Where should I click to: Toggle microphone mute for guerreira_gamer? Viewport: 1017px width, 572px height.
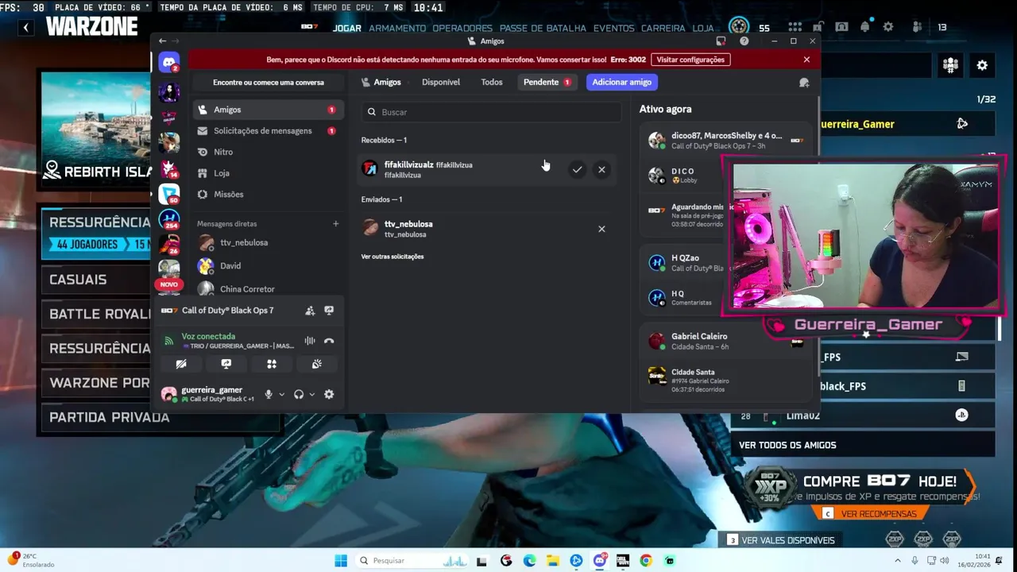[269, 394]
